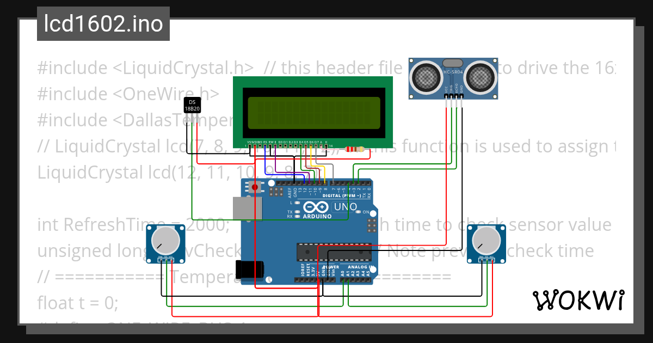
Task: Select the DS18B20 temperature sensor
Action: point(192,106)
